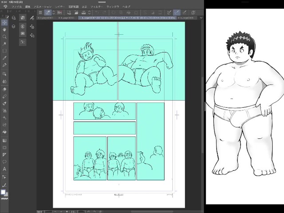Open the ヘルプ menu
Image resolution: width=284 pixels, height=213 pixels.
[126, 7]
